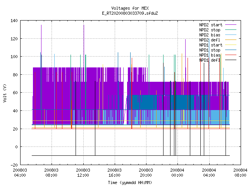Click the file name E_RT20200803033709.sfduZ subtitle
Image resolution: width=248 pixels, height=186 pixels.
click(130, 13)
